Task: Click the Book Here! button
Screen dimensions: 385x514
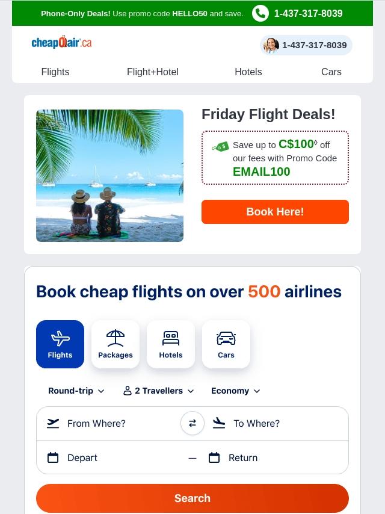Action: click(x=276, y=212)
